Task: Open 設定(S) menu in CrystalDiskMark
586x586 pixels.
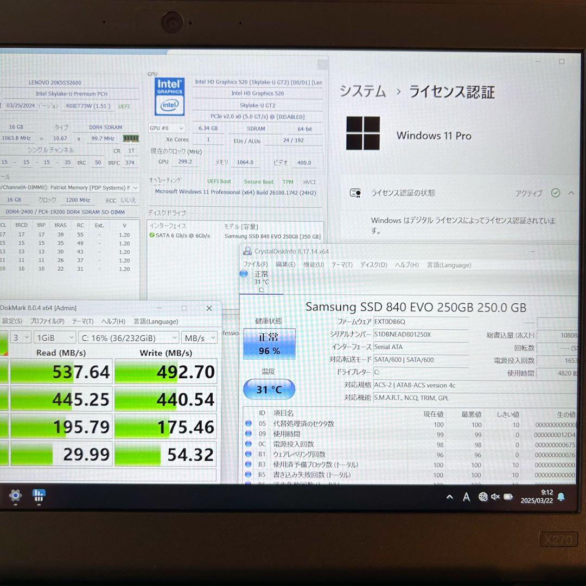Action: [12, 321]
